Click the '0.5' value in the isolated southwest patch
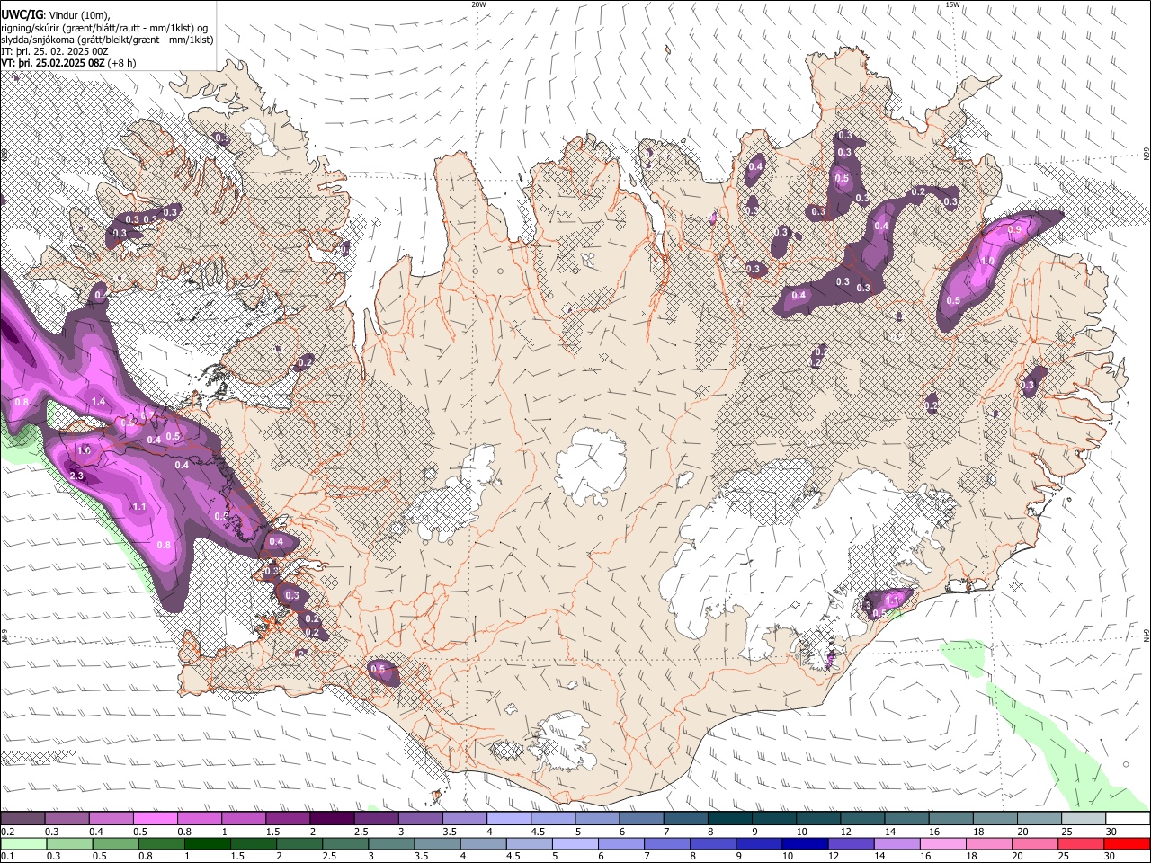The image size is (1151, 863). point(379,669)
